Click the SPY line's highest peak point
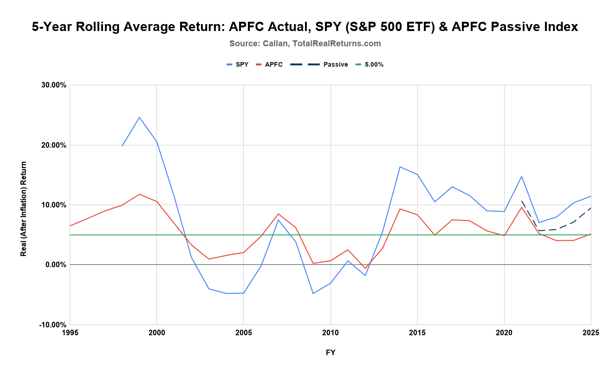The width and height of the screenshot is (610, 376). click(139, 117)
